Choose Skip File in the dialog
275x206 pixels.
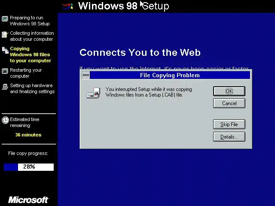pos(229,124)
